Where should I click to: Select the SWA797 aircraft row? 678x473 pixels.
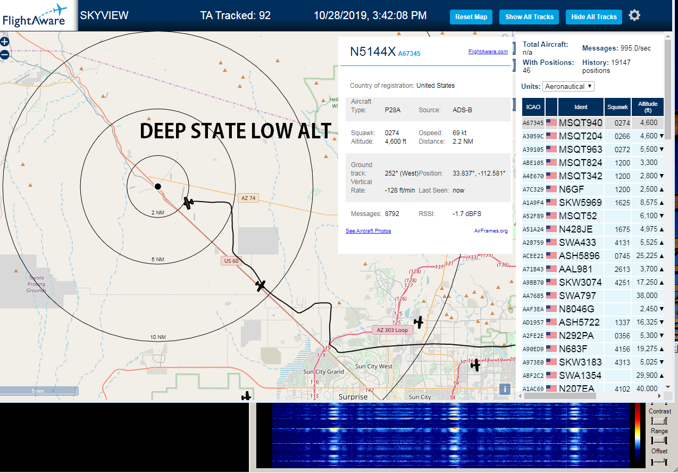593,296
